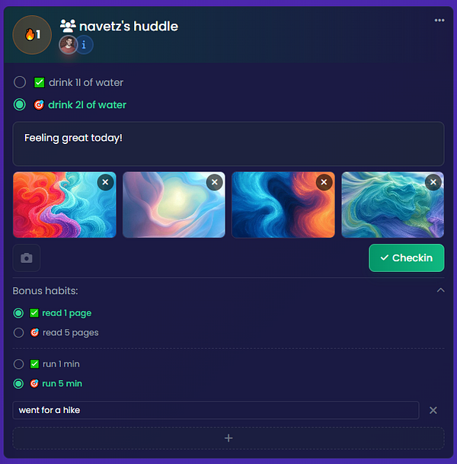Collapse the Bonus habits section
The image size is (457, 464).
[x=441, y=290]
